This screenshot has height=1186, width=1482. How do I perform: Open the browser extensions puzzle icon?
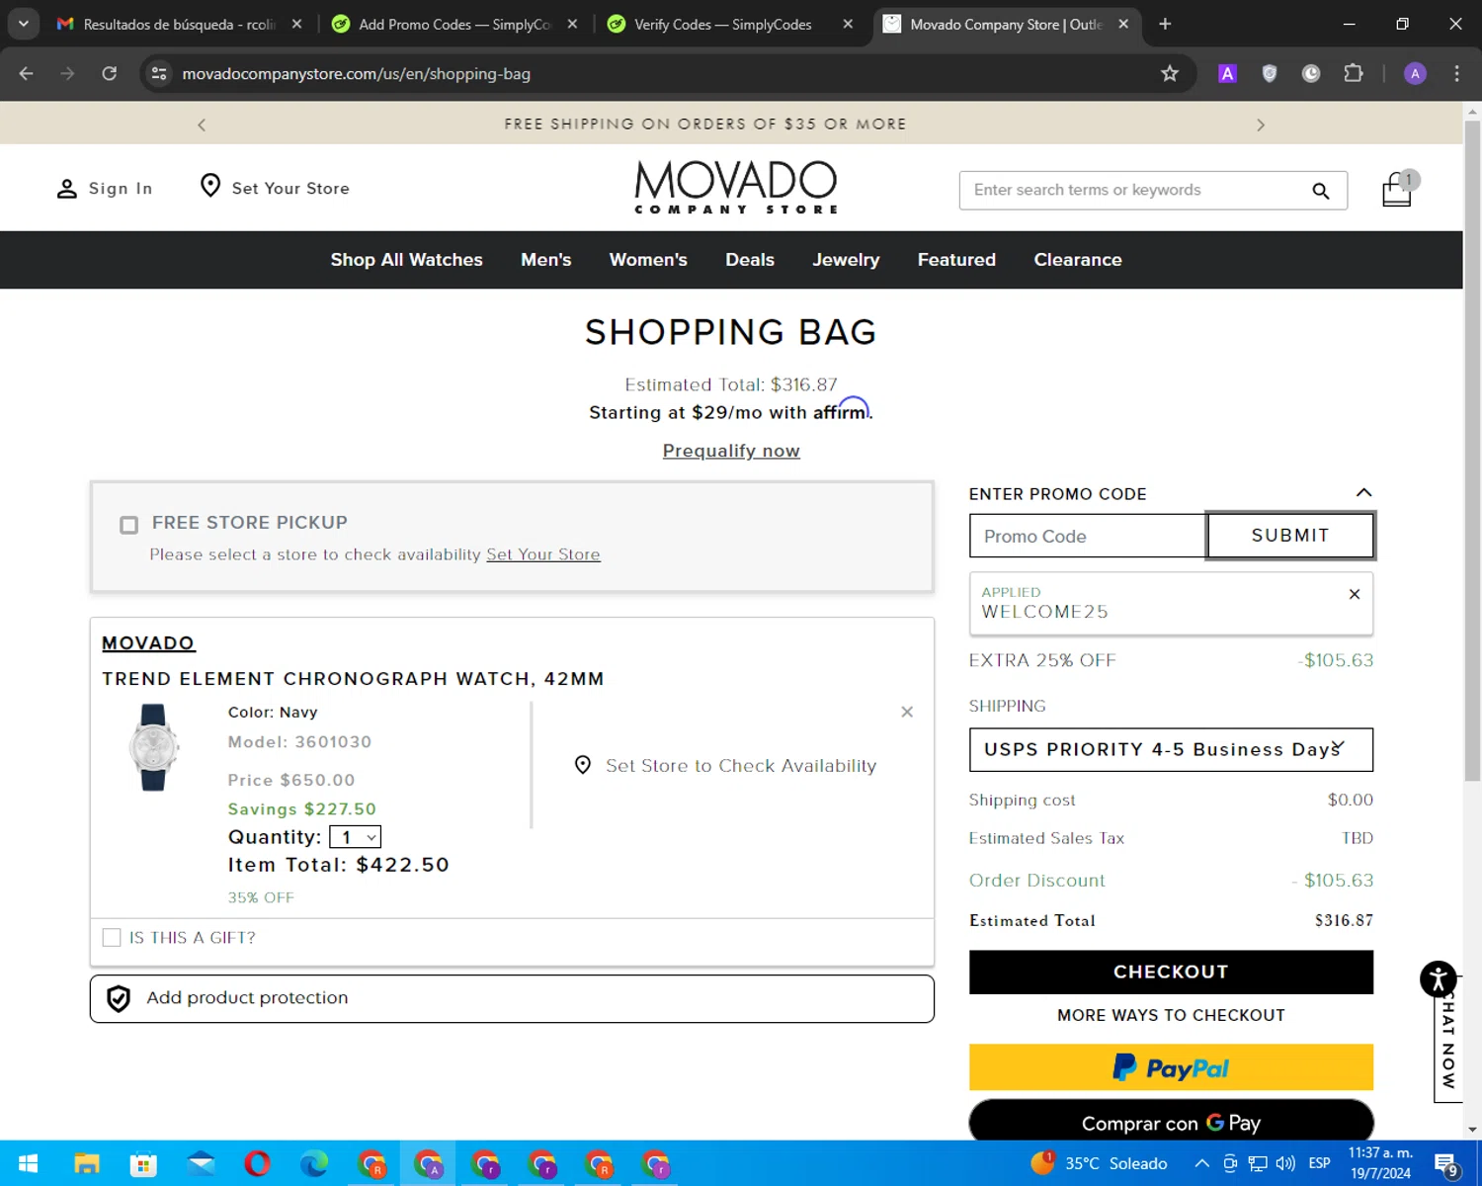(1354, 73)
